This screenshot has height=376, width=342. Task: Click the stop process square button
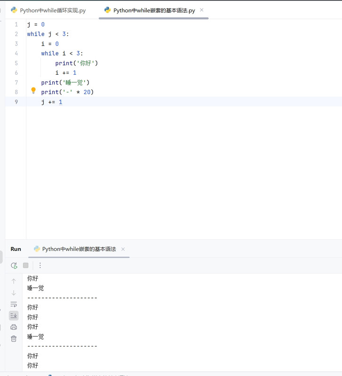coord(26,265)
